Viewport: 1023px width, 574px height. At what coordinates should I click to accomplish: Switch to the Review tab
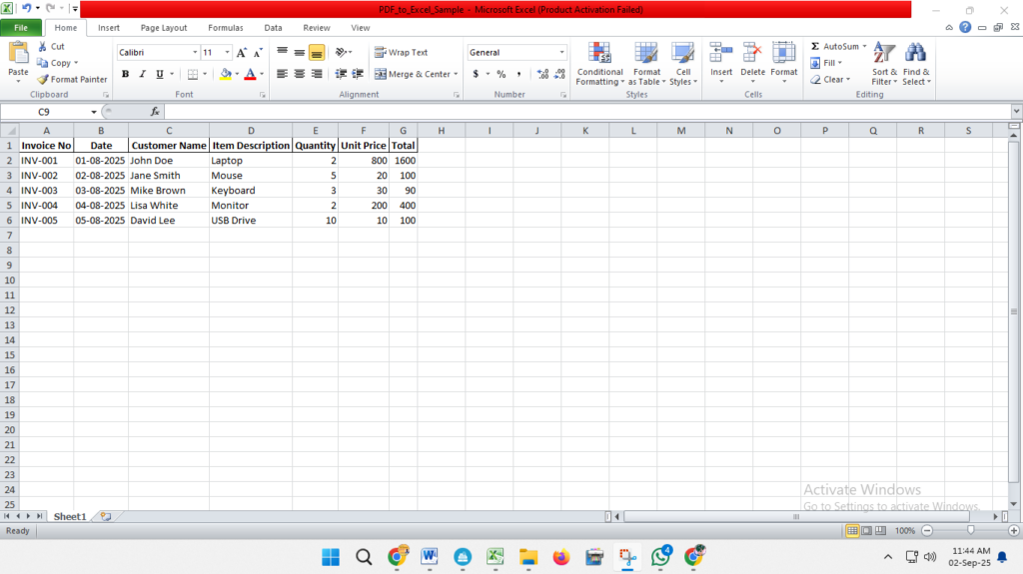point(317,27)
